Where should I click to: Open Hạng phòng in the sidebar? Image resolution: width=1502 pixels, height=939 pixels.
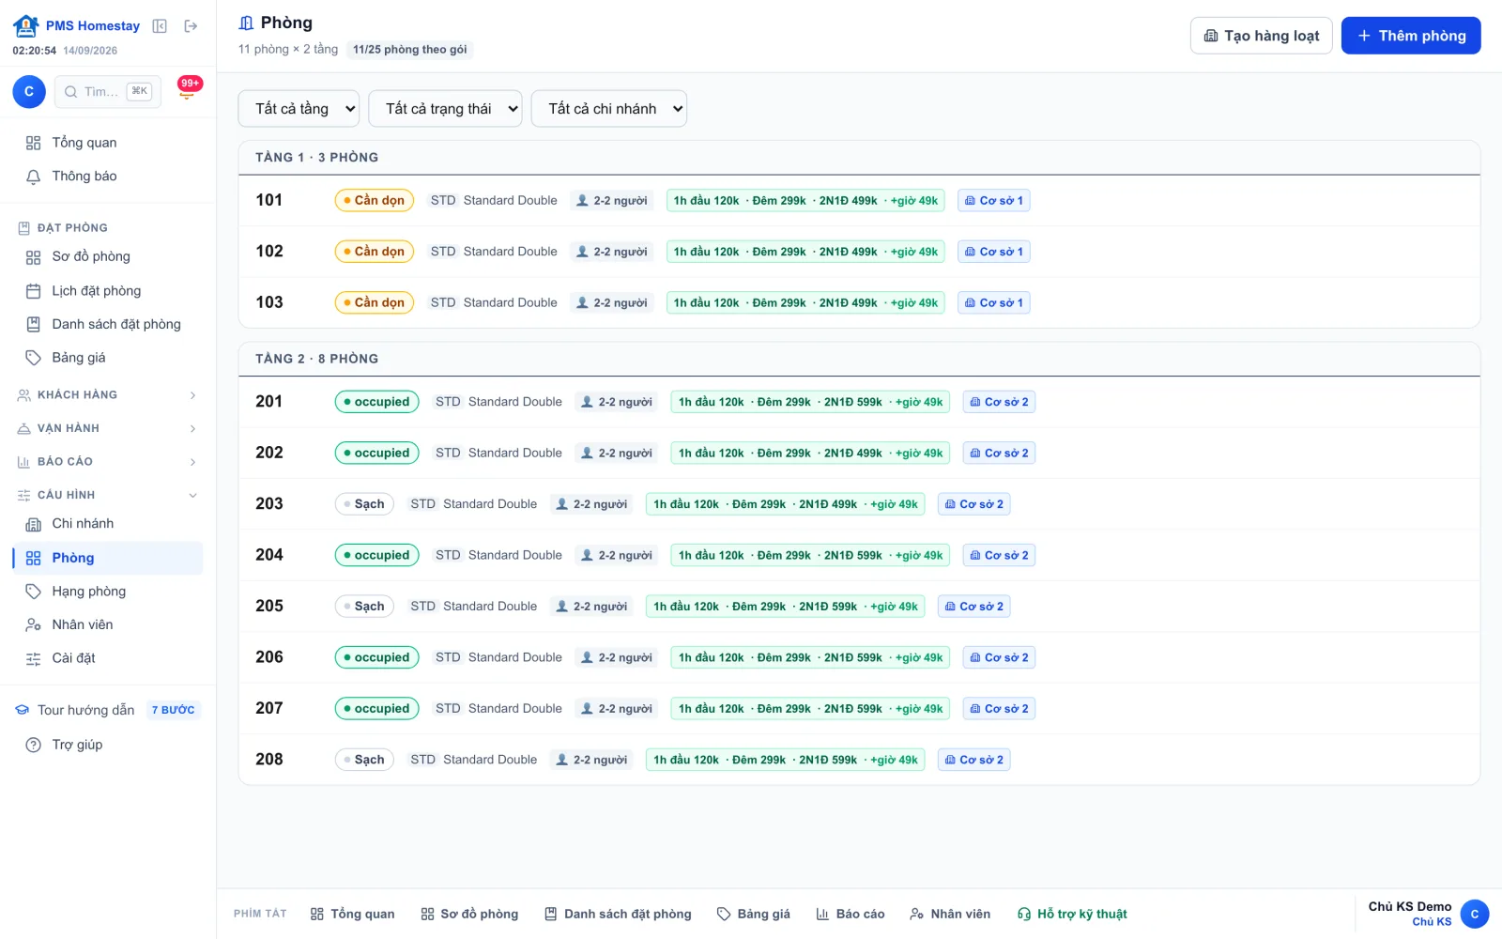point(108,592)
